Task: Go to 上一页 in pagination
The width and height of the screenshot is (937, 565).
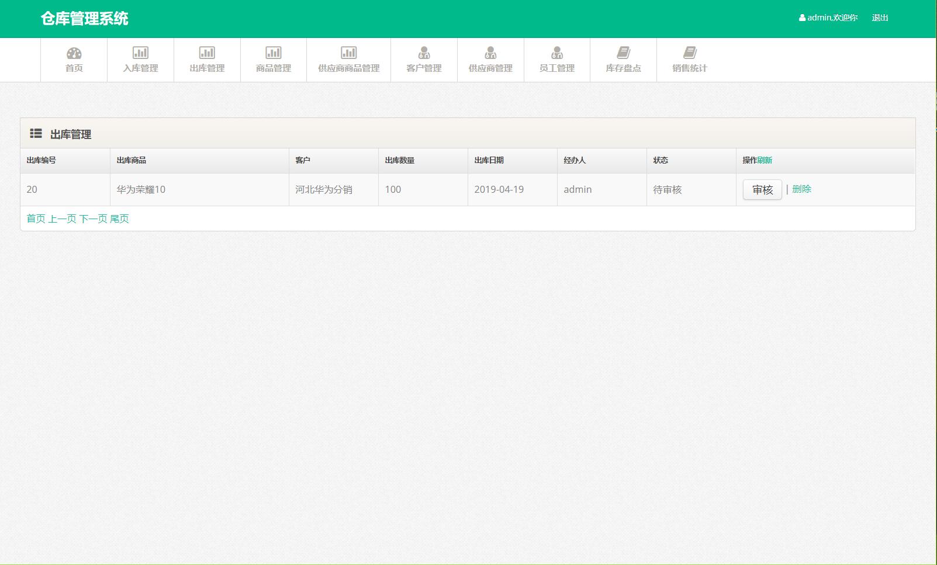Action: (62, 219)
